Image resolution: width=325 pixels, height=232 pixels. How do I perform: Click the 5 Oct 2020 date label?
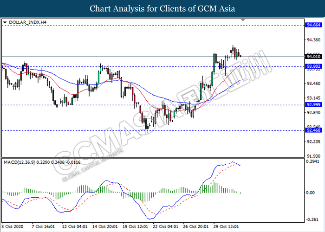(x=13, y=227)
